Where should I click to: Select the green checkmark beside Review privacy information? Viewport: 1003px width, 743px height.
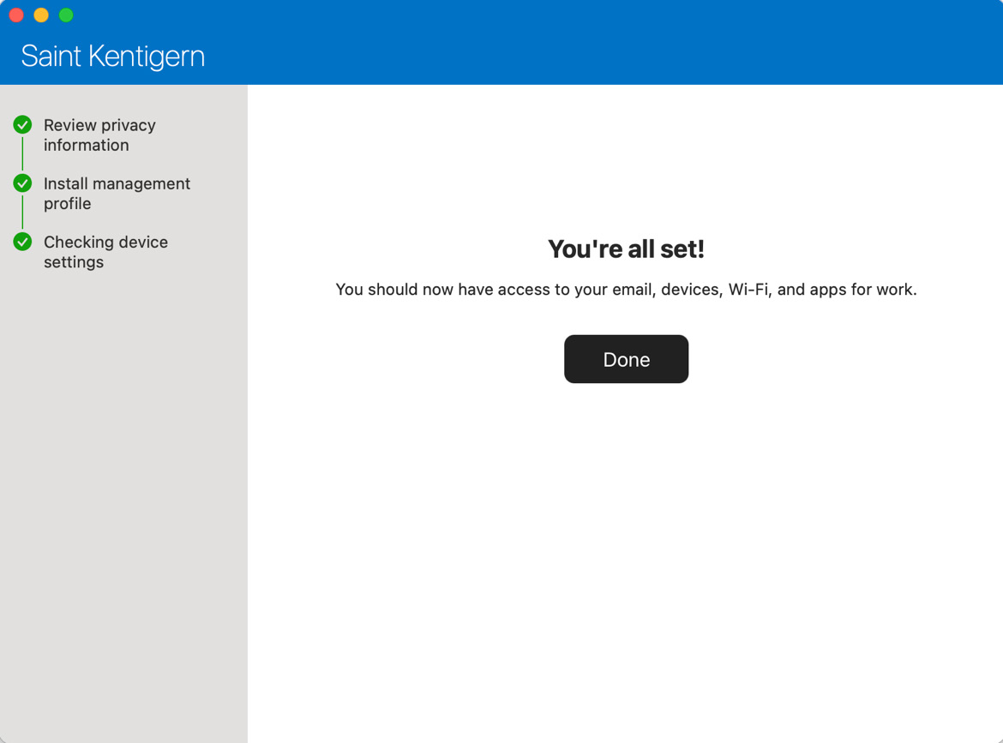tap(22, 124)
